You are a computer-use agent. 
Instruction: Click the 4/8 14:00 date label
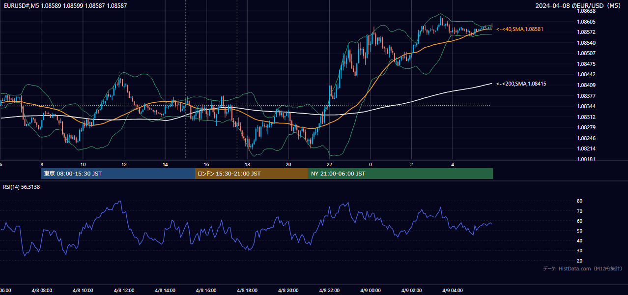tap(165, 291)
